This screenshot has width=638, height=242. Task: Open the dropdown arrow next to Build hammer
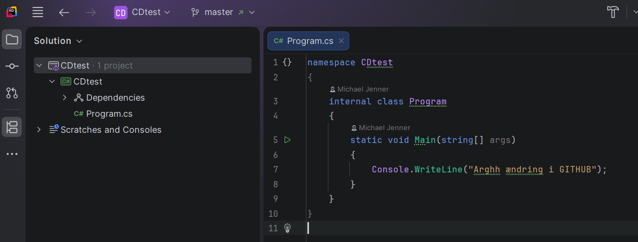(635, 12)
